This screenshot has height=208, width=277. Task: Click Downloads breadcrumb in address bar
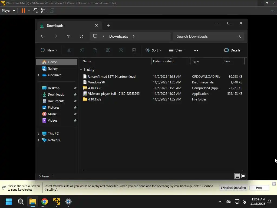[118, 36]
